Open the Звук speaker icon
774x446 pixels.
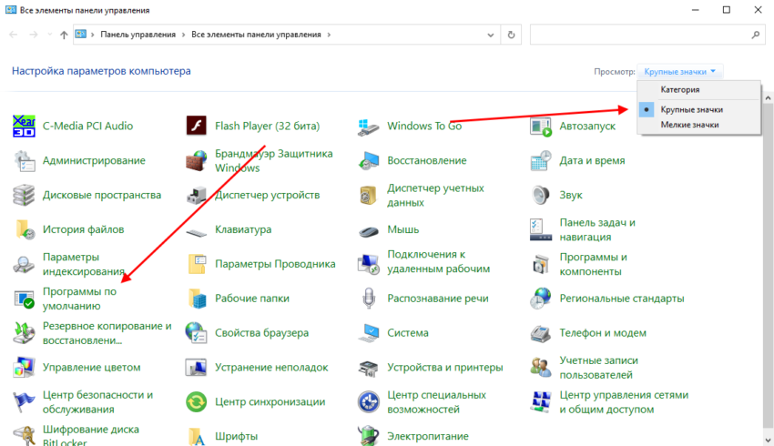(x=541, y=195)
